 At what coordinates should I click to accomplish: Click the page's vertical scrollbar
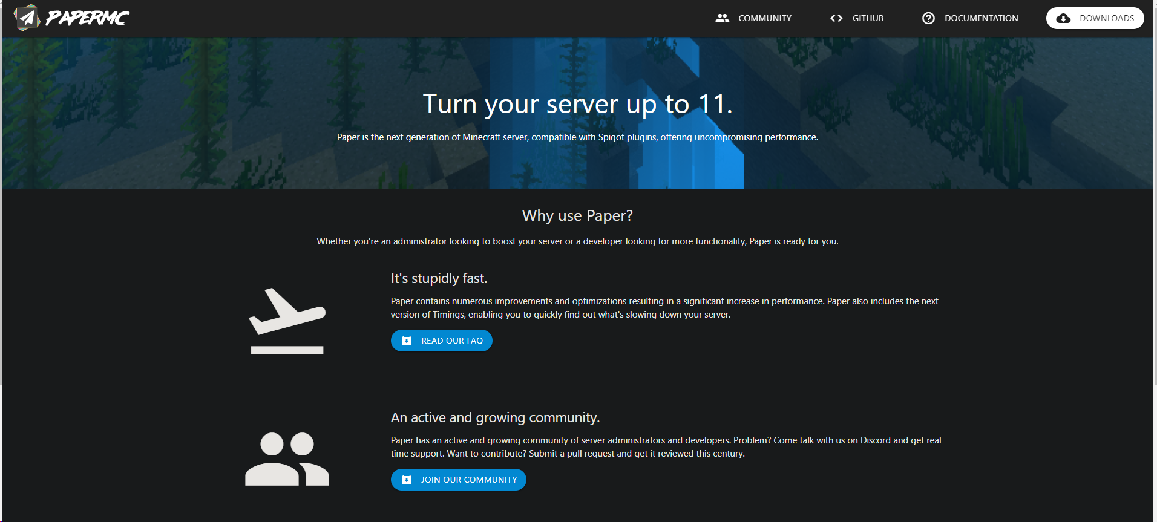pos(1155,194)
